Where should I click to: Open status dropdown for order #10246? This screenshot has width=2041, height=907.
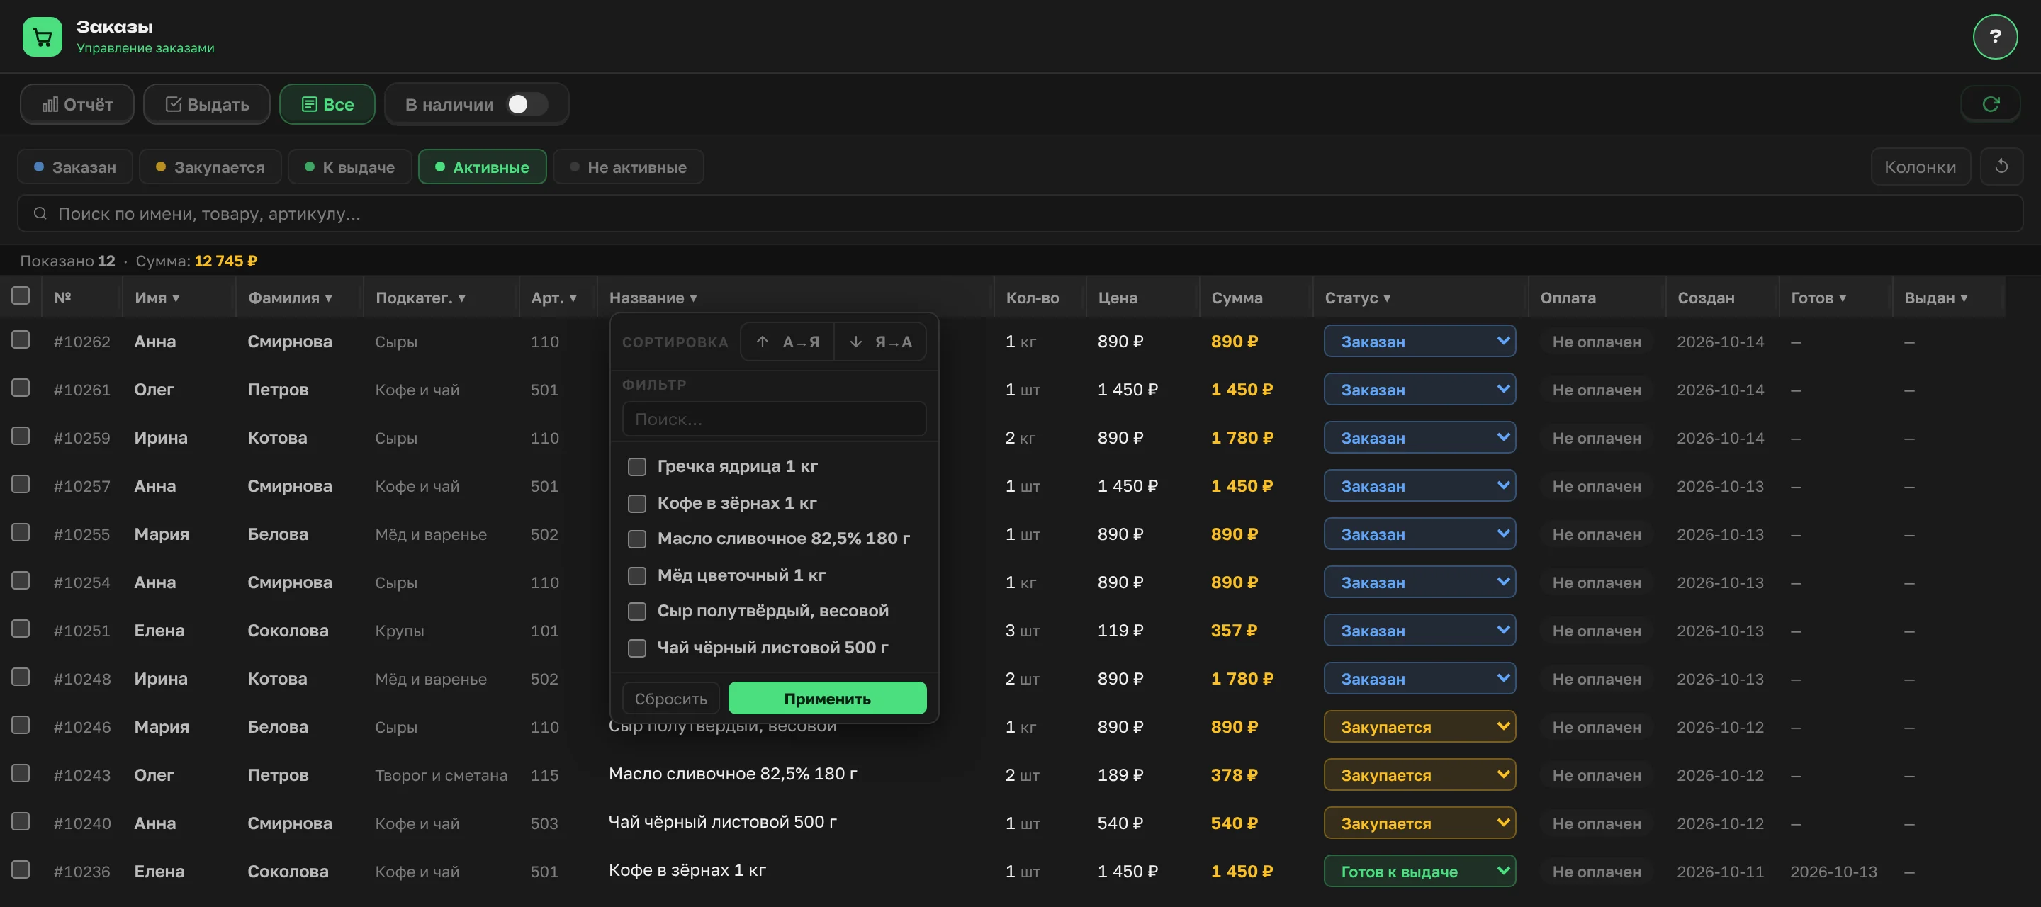pyautogui.click(x=1419, y=726)
